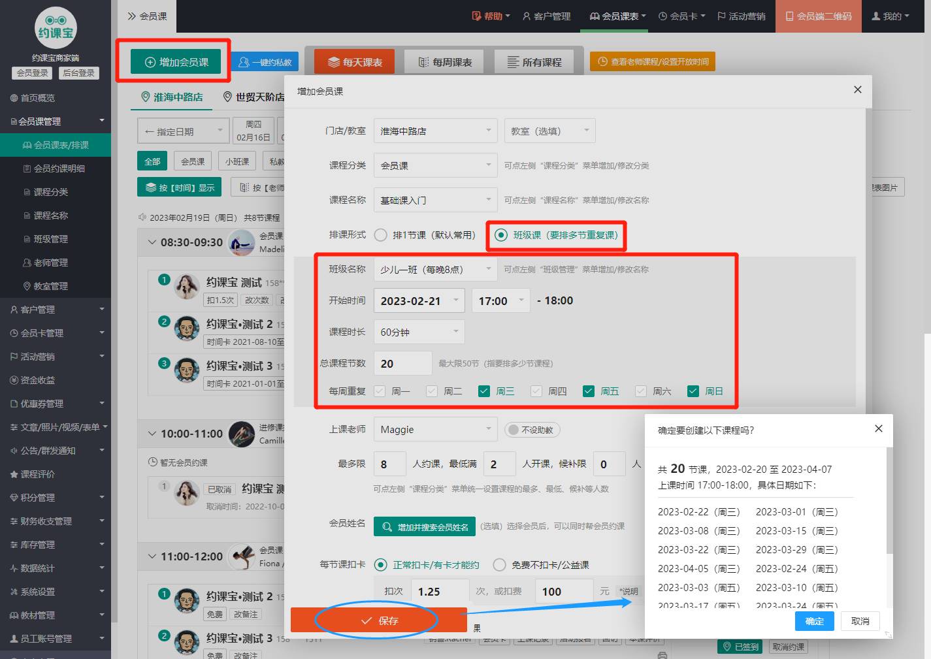Toggle the 不设助教 switch

point(532,430)
